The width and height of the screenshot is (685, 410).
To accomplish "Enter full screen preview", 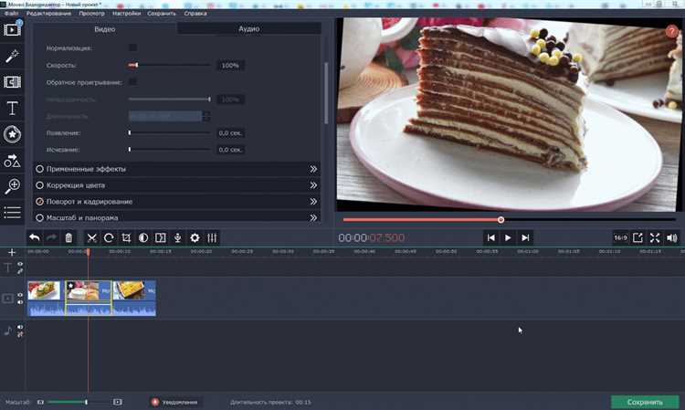I will click(655, 237).
